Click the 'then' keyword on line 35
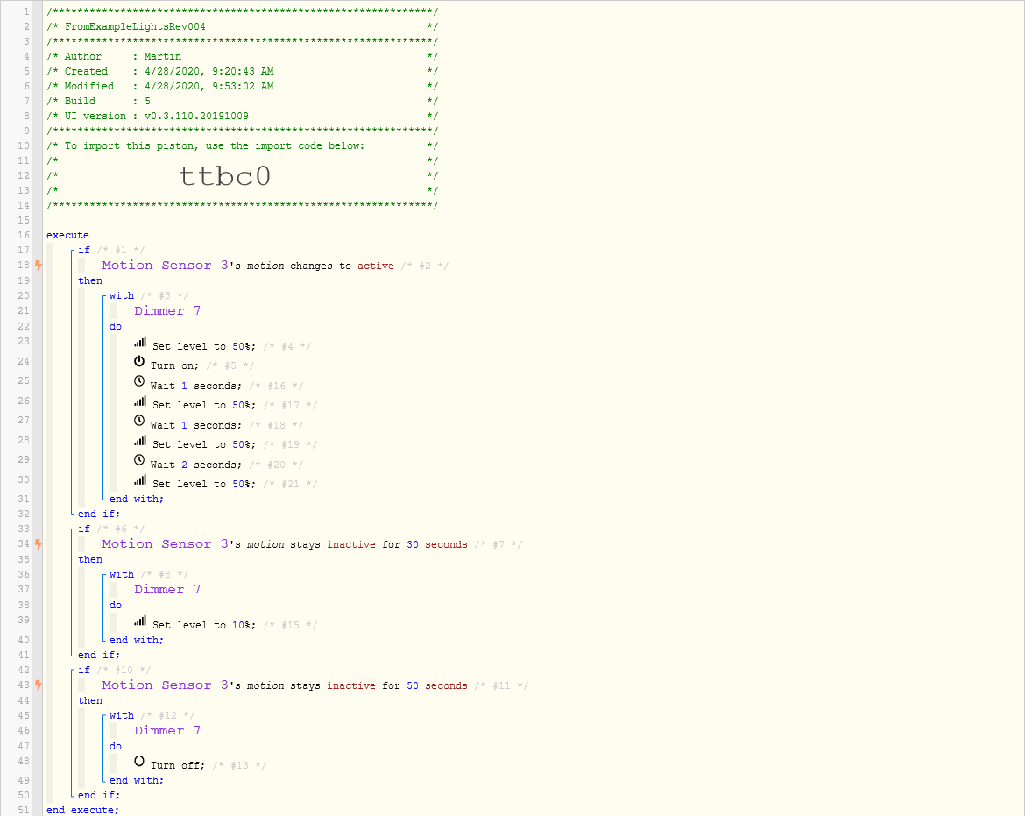Image resolution: width=1032 pixels, height=816 pixels. pos(90,560)
